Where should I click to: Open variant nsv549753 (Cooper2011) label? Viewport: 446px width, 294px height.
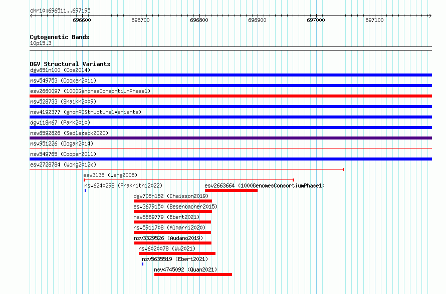63,80
